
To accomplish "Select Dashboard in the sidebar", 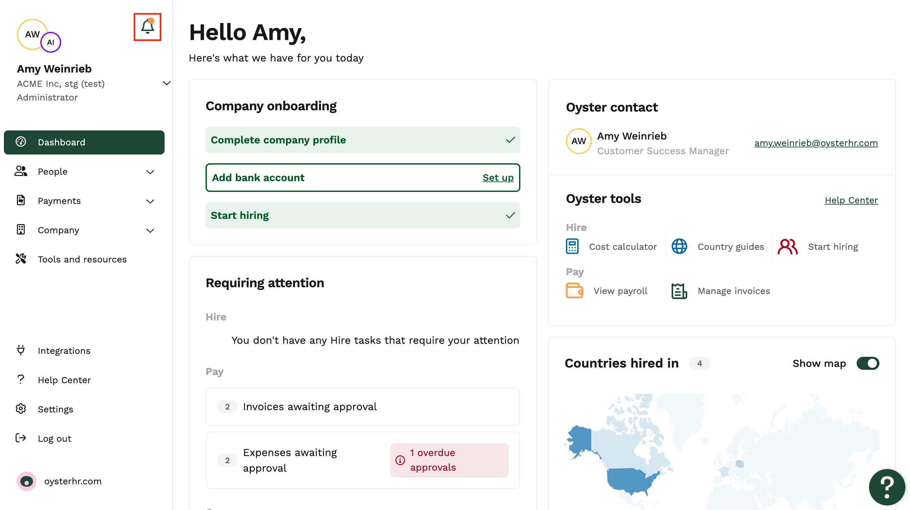I will coord(84,142).
